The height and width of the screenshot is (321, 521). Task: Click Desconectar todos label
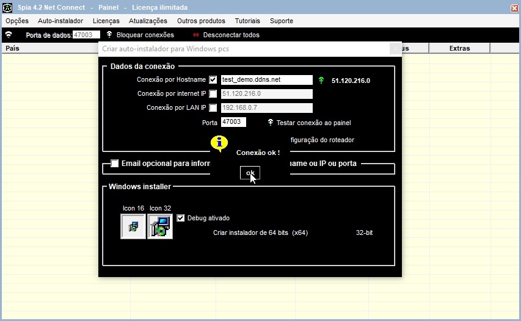[x=231, y=35]
